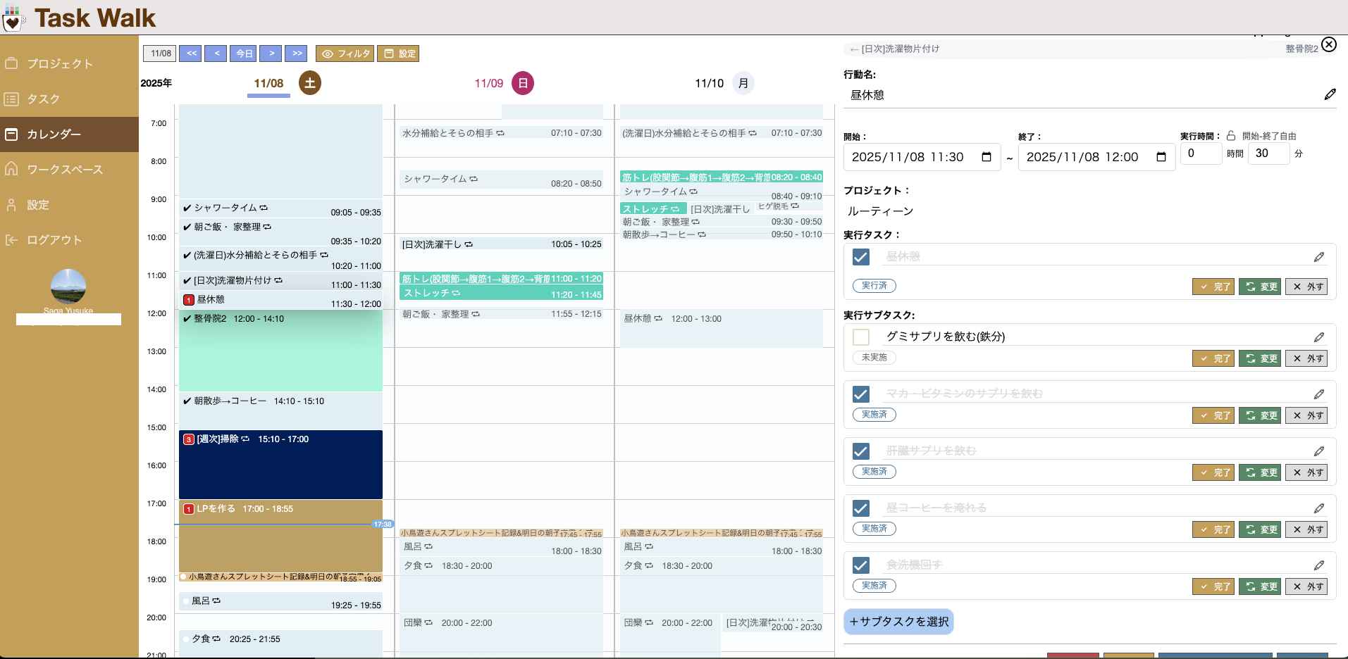
Task: Uncheck the 食洗機回す subtask
Action: point(860,565)
